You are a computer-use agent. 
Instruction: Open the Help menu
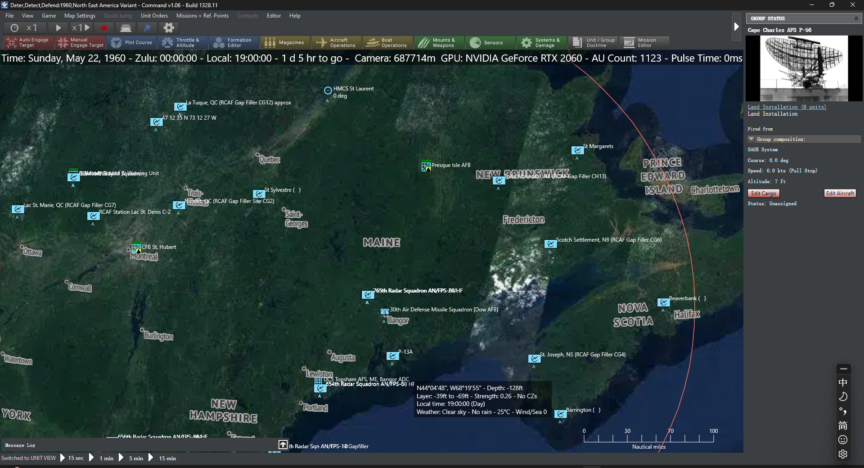[295, 16]
